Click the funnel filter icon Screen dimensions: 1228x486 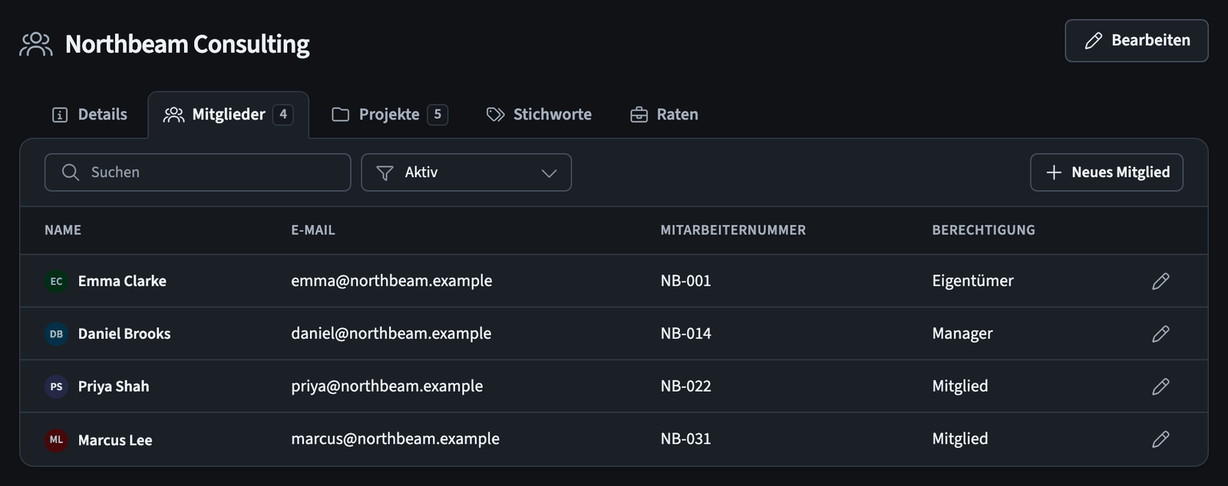pos(385,173)
